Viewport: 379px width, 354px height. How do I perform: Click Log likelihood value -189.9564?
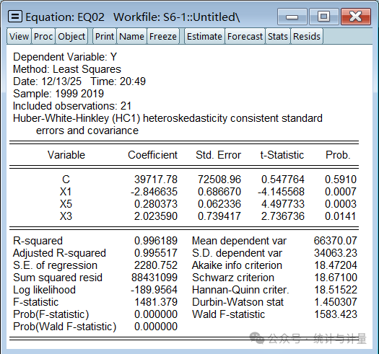pyautogui.click(x=154, y=290)
